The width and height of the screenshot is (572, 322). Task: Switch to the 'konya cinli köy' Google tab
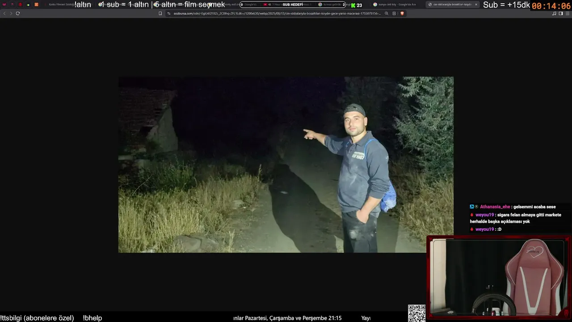tap(397, 4)
